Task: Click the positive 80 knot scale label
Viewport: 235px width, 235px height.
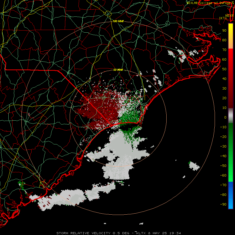Action: [224, 40]
